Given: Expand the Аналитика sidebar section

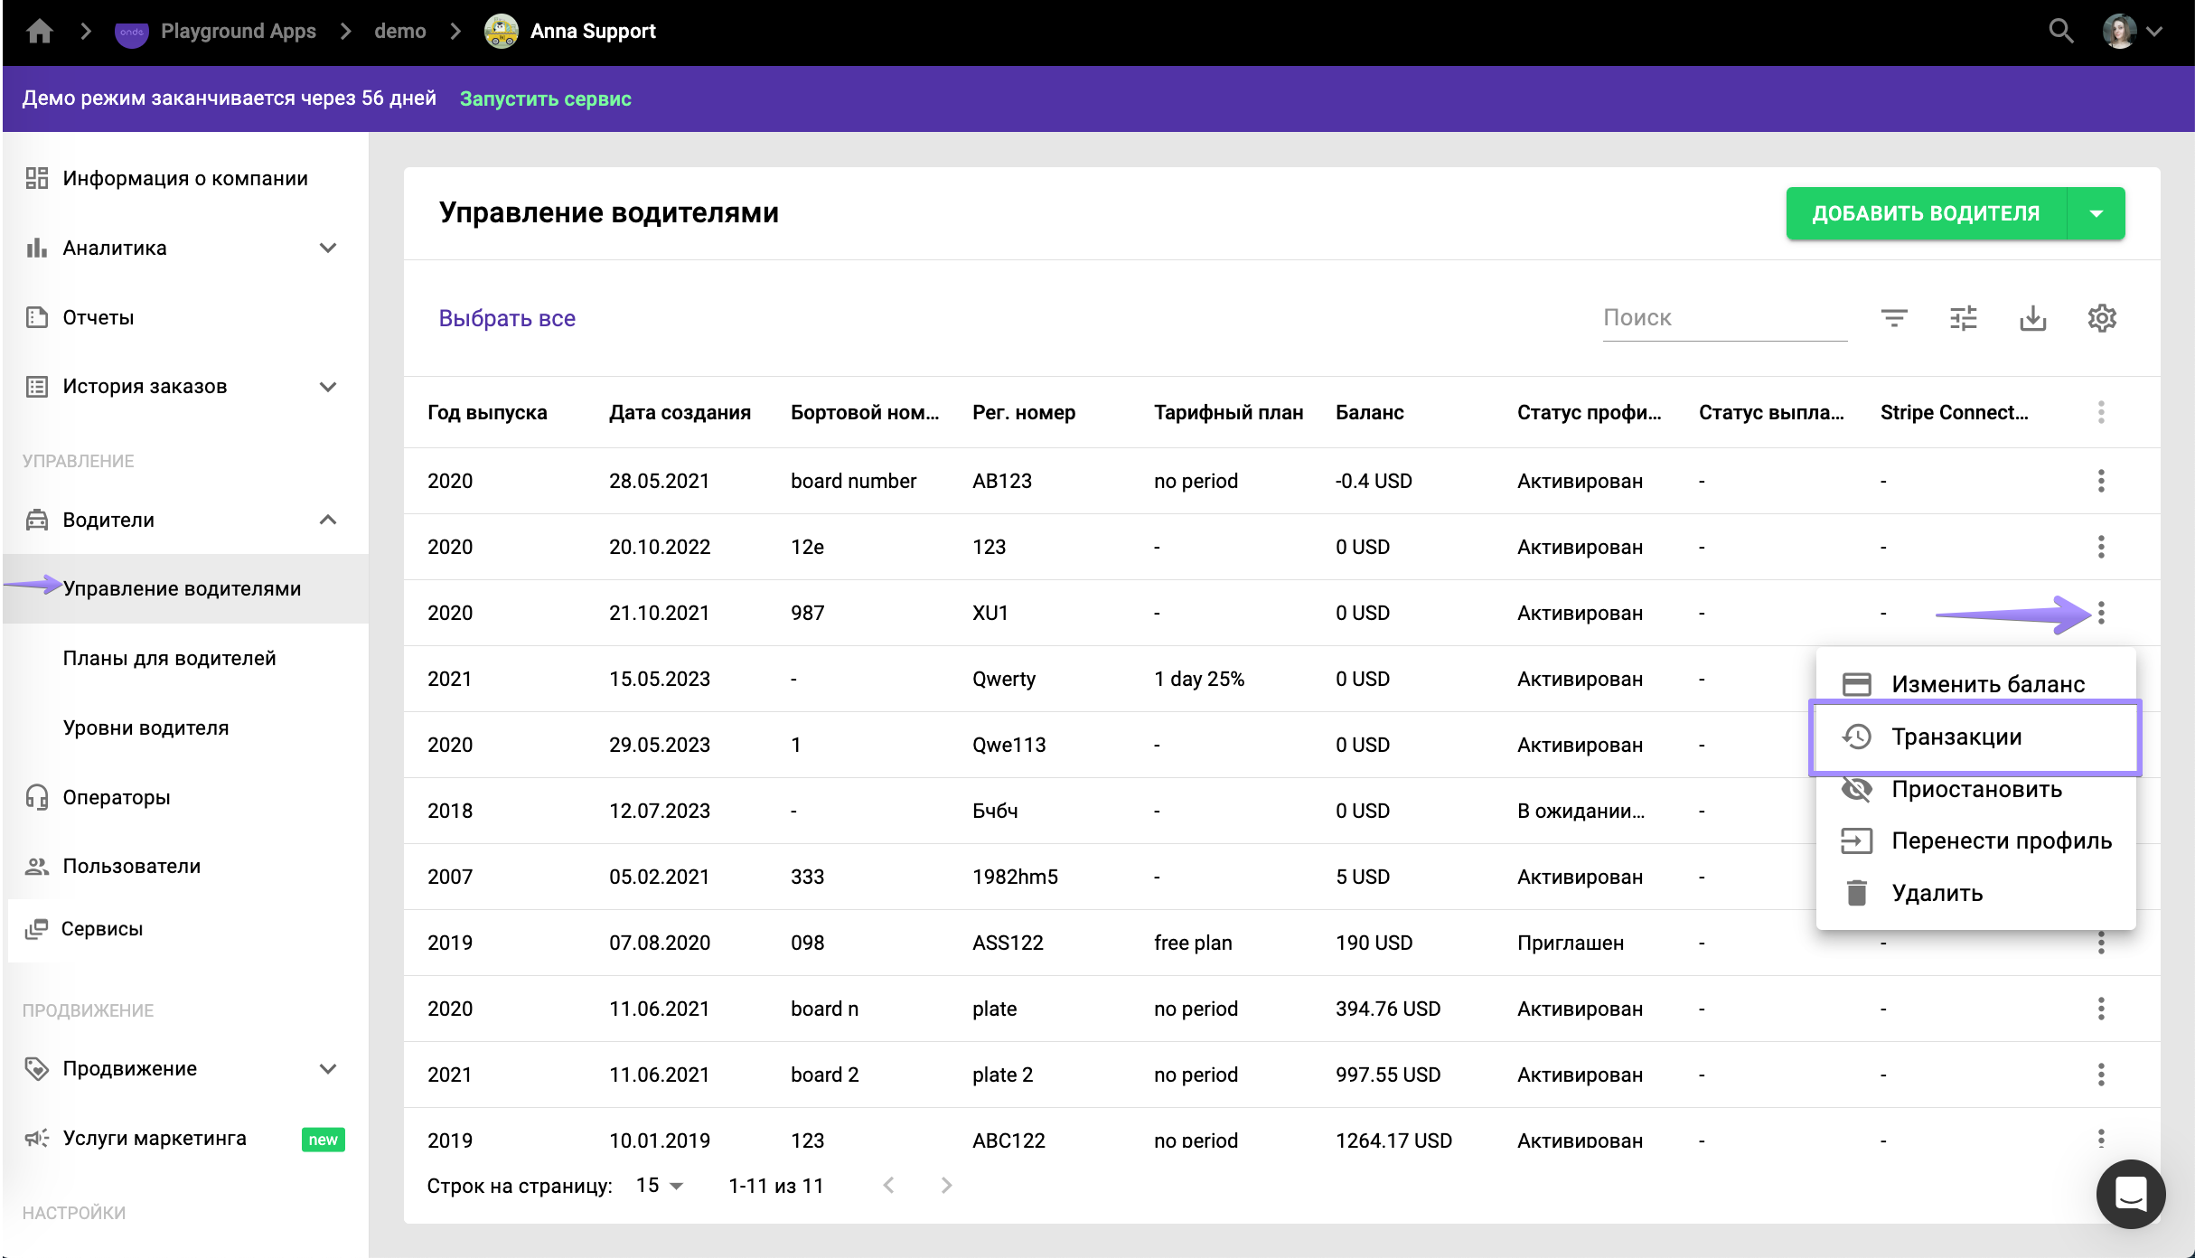Looking at the screenshot, I should click(x=328, y=248).
